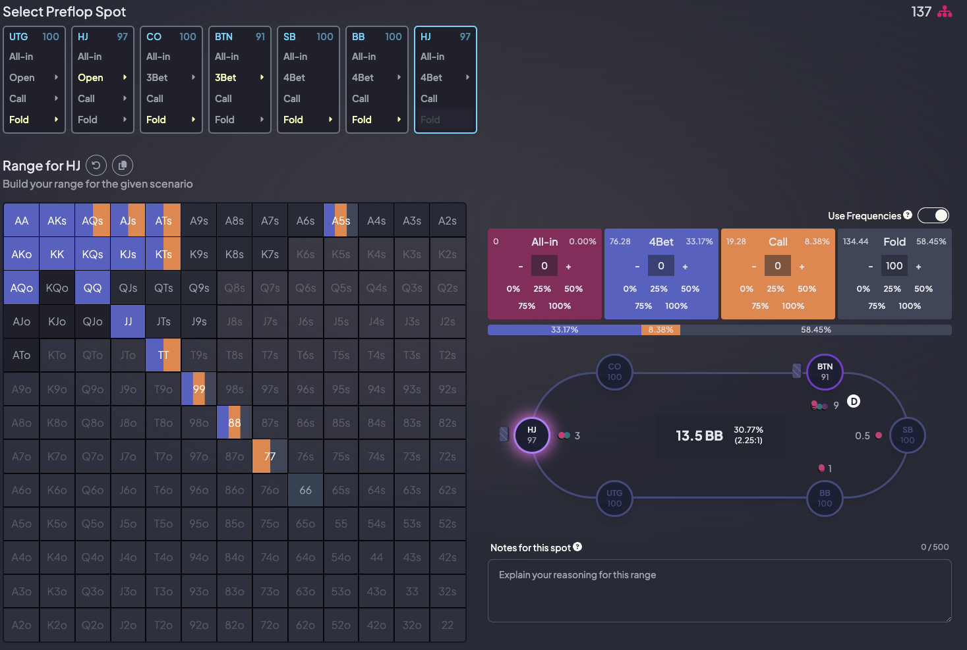The height and width of the screenshot is (650, 967).
Task: Select the CO seat on the table
Action: click(614, 371)
